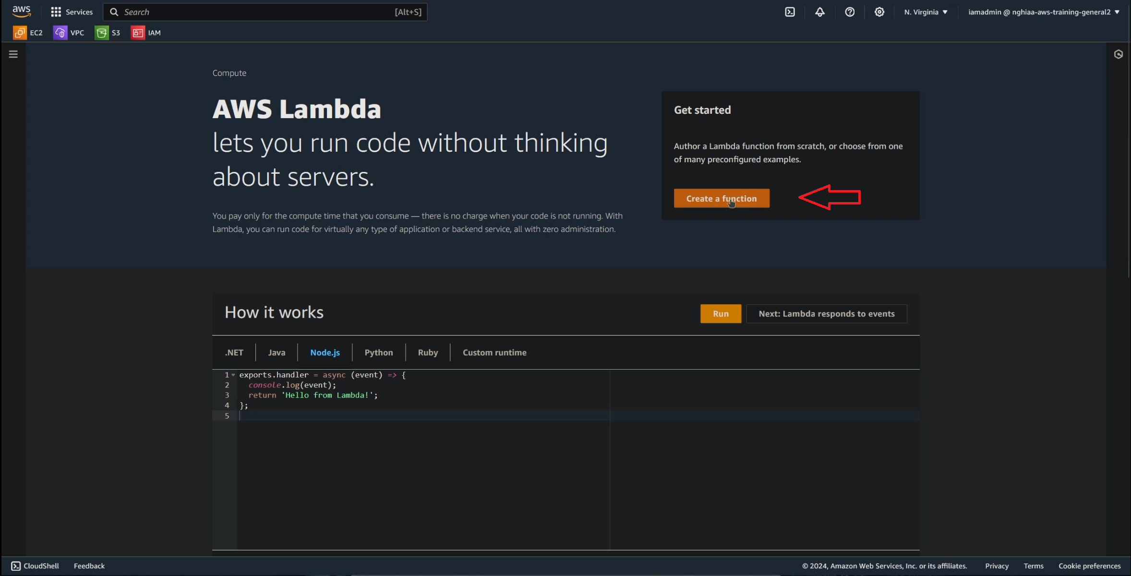Open the VPC shortcut icon
Image resolution: width=1131 pixels, height=576 pixels.
pos(60,33)
